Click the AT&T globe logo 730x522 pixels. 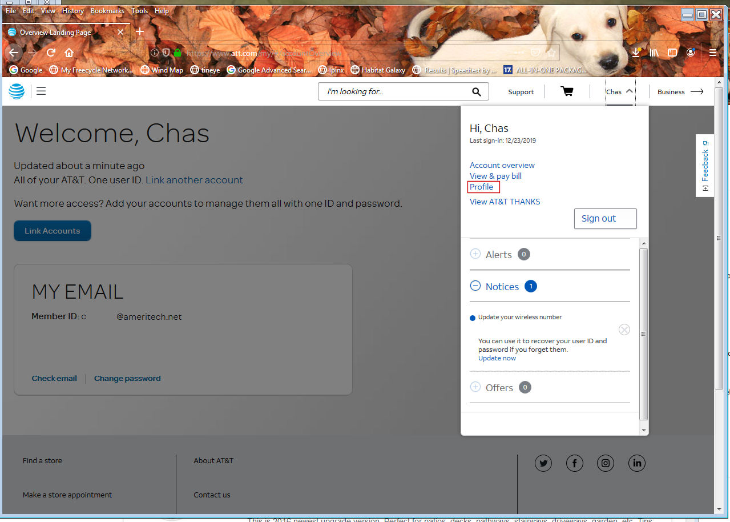point(17,91)
